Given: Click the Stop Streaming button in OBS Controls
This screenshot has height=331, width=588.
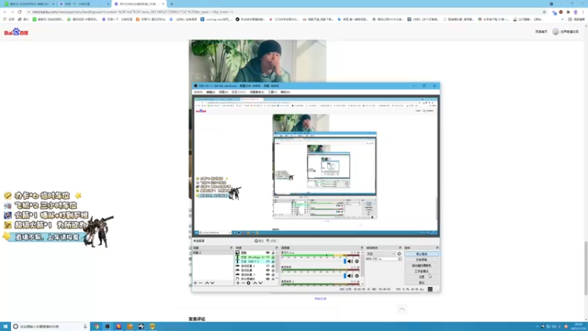Looking at the screenshot, I should click(x=421, y=254).
